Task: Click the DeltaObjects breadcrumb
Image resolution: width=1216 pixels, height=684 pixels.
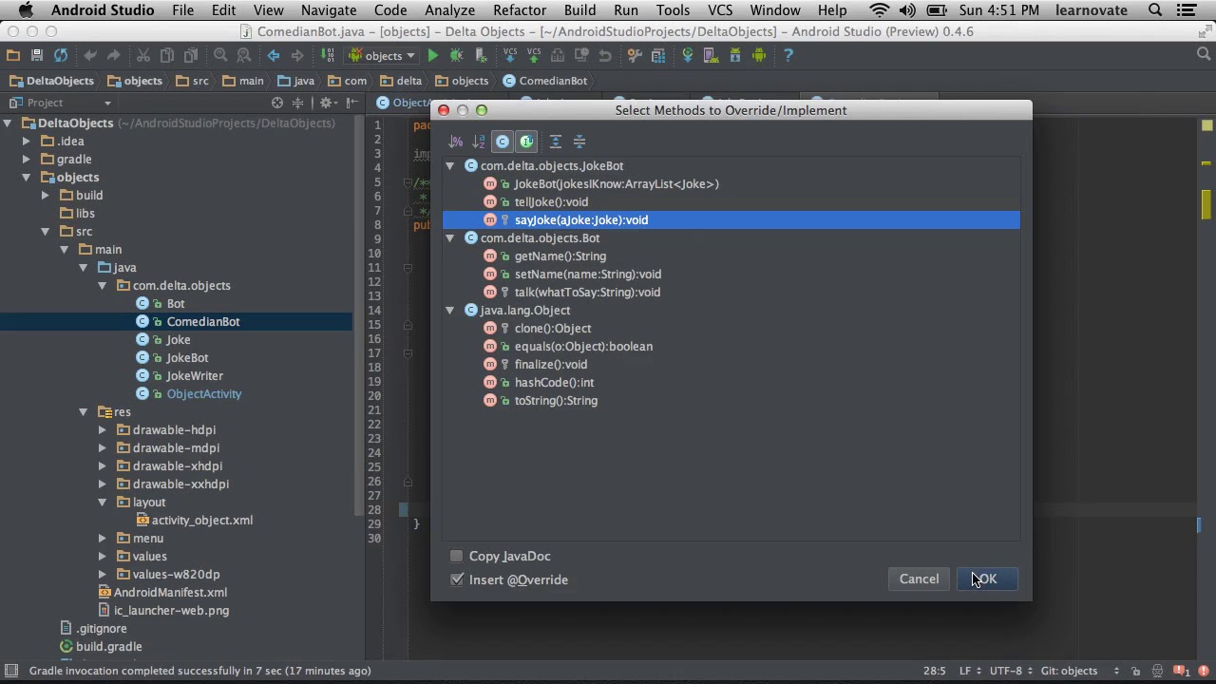Action: [52, 81]
